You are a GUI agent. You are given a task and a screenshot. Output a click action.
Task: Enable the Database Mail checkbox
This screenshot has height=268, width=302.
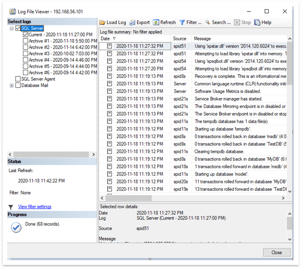[x=18, y=86]
